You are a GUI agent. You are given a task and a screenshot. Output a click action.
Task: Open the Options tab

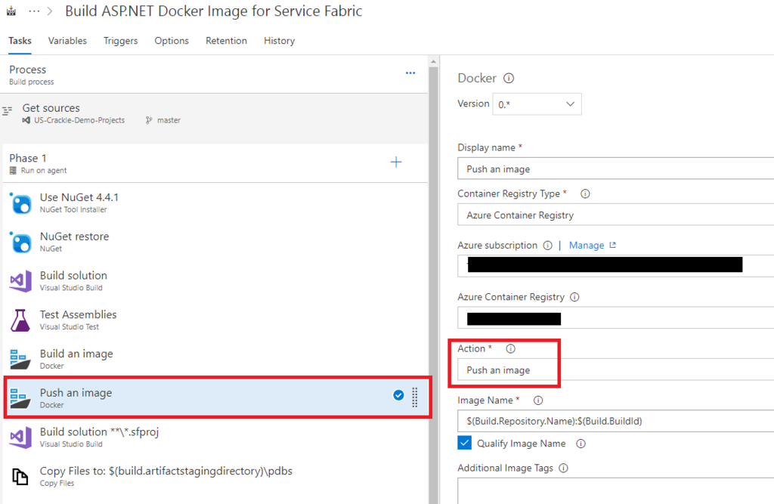coord(172,41)
